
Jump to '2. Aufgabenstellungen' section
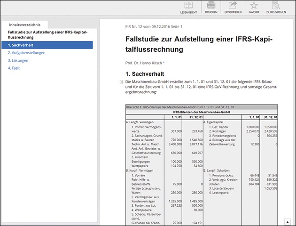click(26, 53)
